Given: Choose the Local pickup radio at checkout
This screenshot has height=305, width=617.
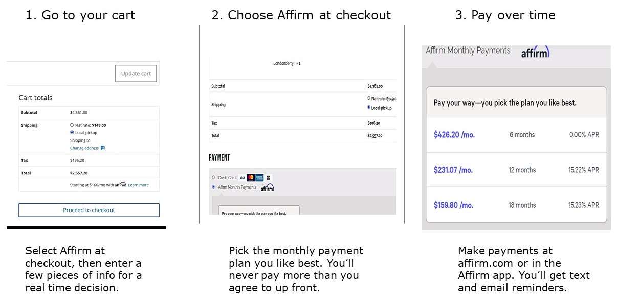Looking at the screenshot, I should (x=369, y=107).
